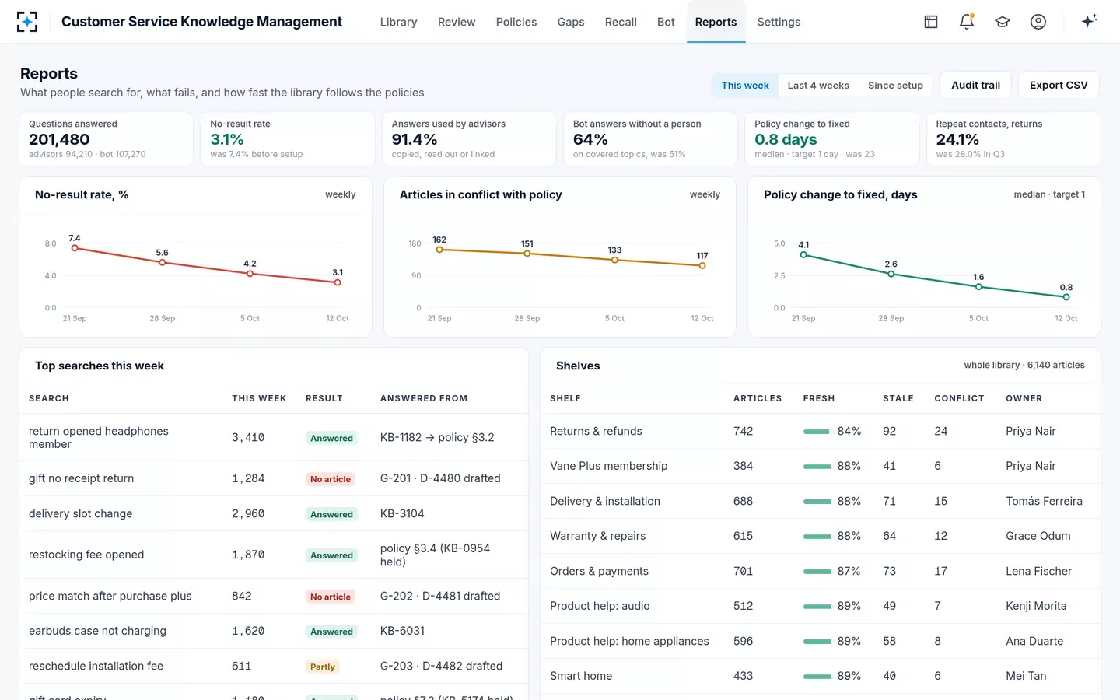The height and width of the screenshot is (700, 1120).
Task: Open the Delivery & installation shelf
Action: click(x=604, y=501)
